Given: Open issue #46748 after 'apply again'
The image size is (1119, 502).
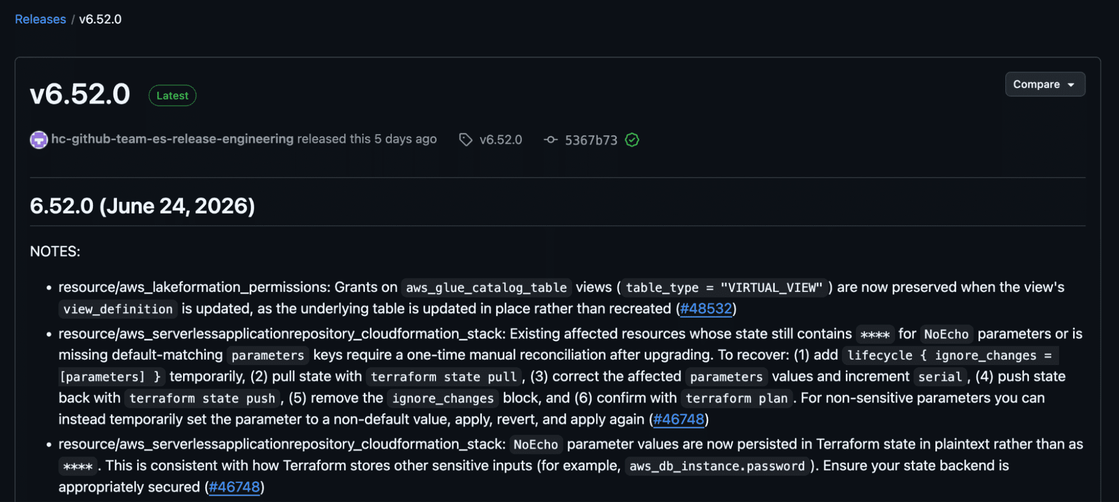Looking at the screenshot, I should click(x=678, y=419).
